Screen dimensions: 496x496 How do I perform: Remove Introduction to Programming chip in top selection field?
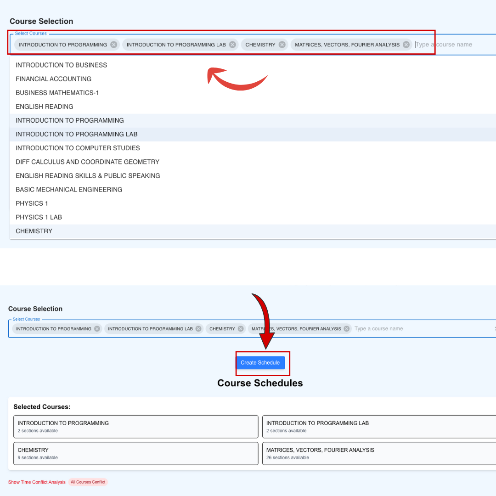[x=113, y=45]
